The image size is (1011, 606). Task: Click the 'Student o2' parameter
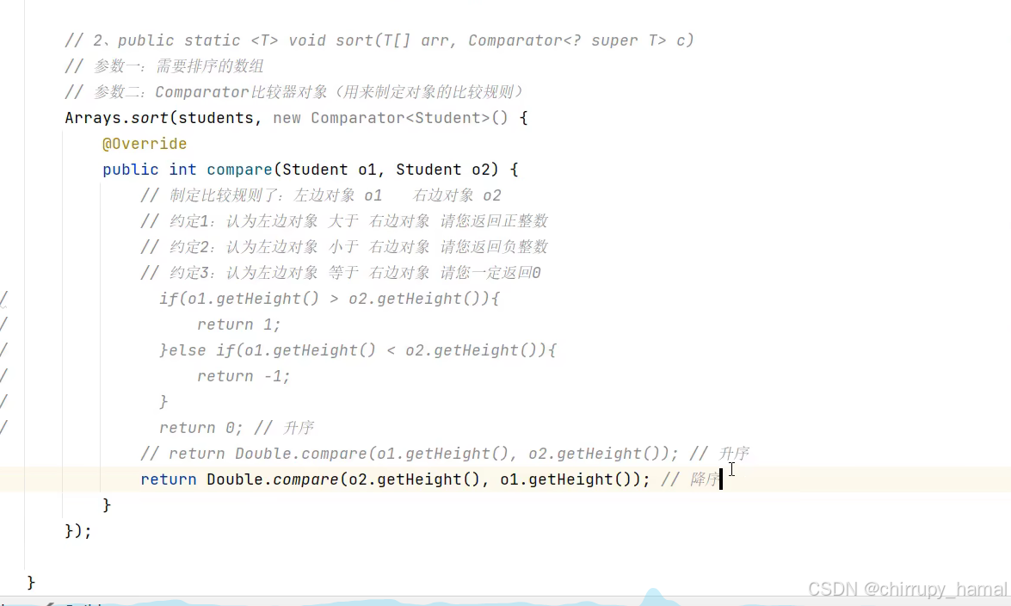(x=443, y=170)
